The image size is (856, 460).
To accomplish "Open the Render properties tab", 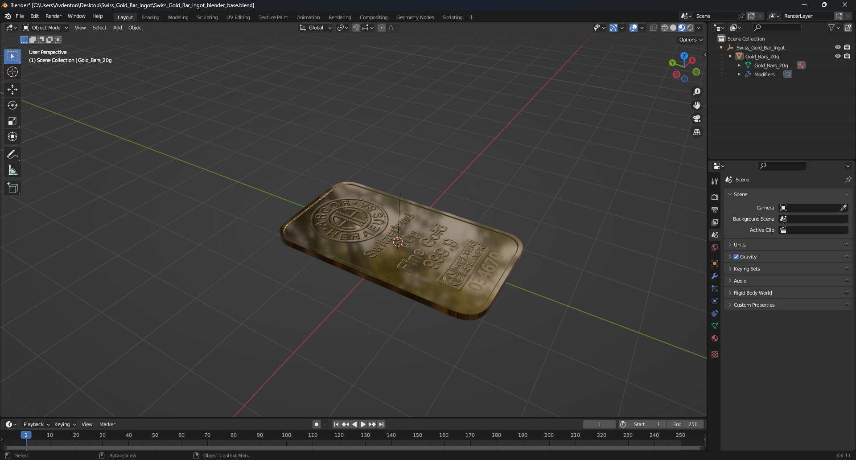I will click(715, 197).
